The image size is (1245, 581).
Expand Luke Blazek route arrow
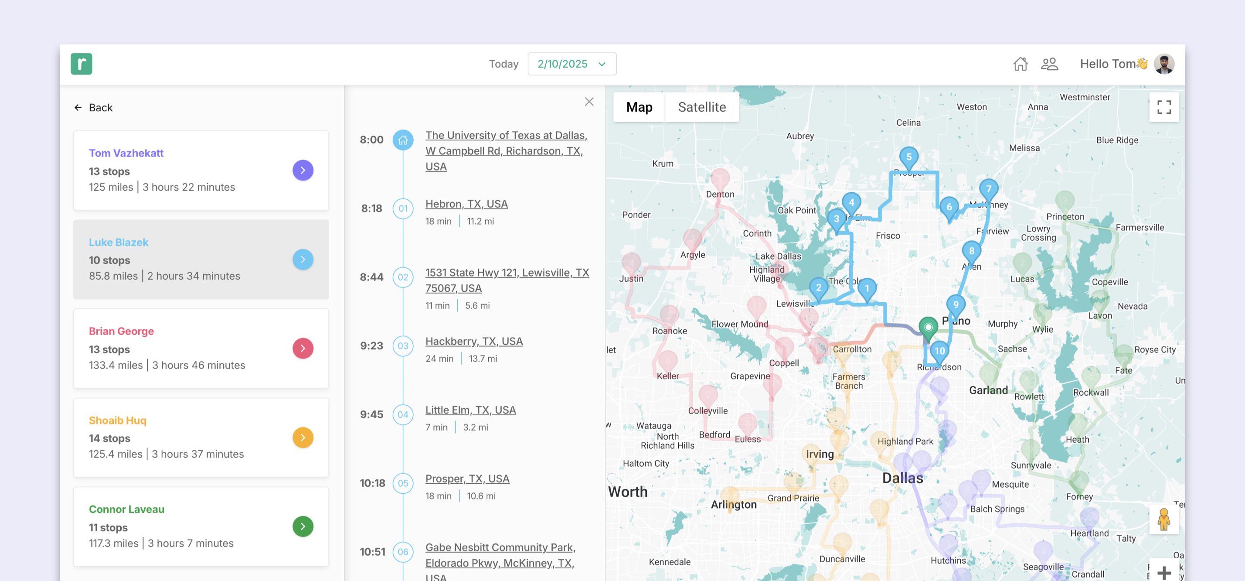303,259
